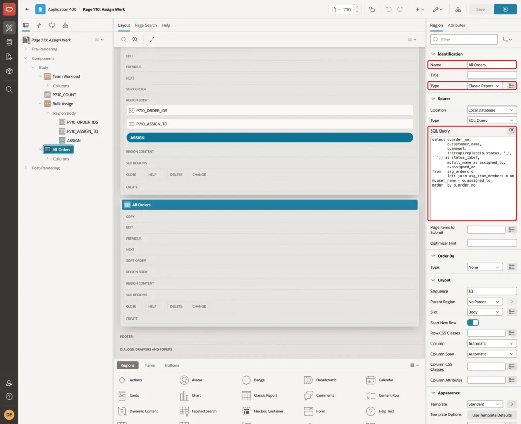Viewport: 521px width, 424px height.
Task: Select the ASSIGN button in layout
Action: pyautogui.click(x=270, y=138)
